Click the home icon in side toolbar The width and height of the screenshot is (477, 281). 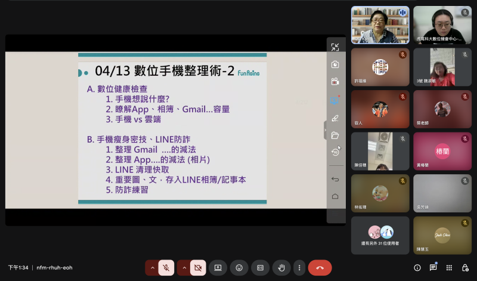(335, 196)
